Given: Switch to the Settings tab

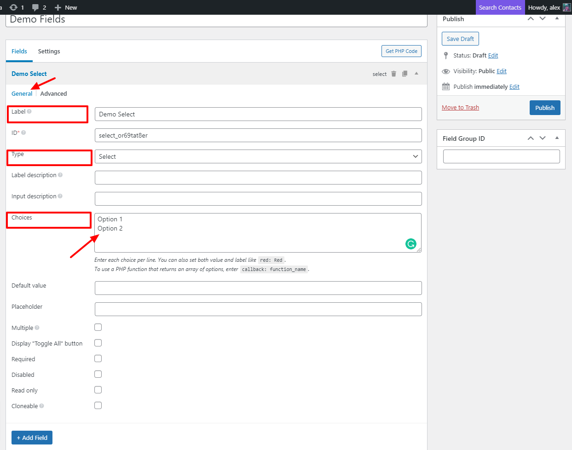Looking at the screenshot, I should pos(49,52).
